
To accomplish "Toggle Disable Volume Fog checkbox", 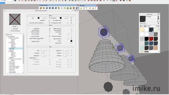I will (x=72, y=28).
